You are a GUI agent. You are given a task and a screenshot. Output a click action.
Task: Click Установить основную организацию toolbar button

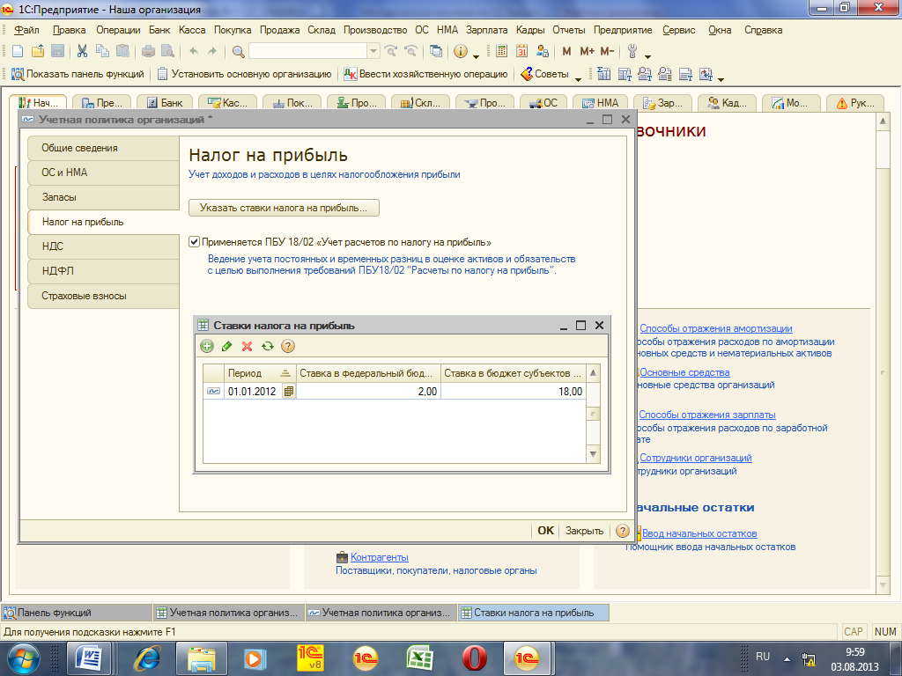point(245,74)
